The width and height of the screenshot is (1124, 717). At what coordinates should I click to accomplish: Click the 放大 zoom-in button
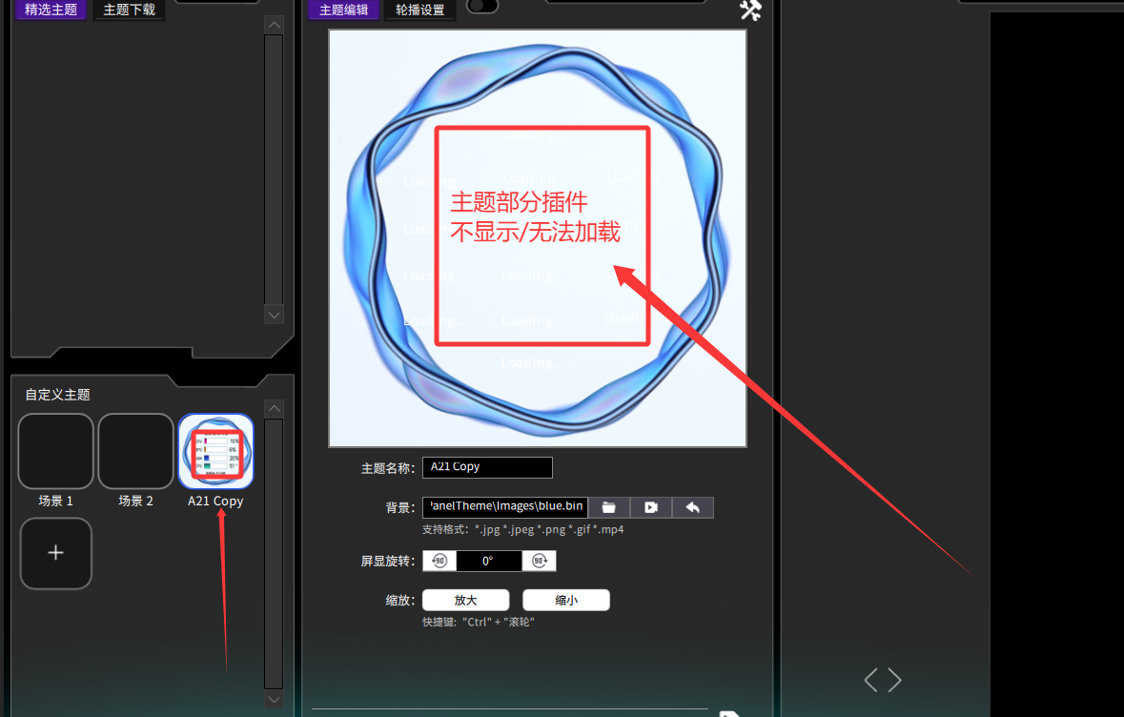(x=466, y=601)
